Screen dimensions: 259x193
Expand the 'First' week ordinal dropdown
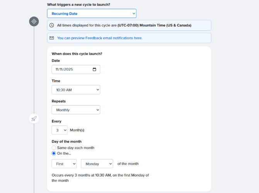64,164
